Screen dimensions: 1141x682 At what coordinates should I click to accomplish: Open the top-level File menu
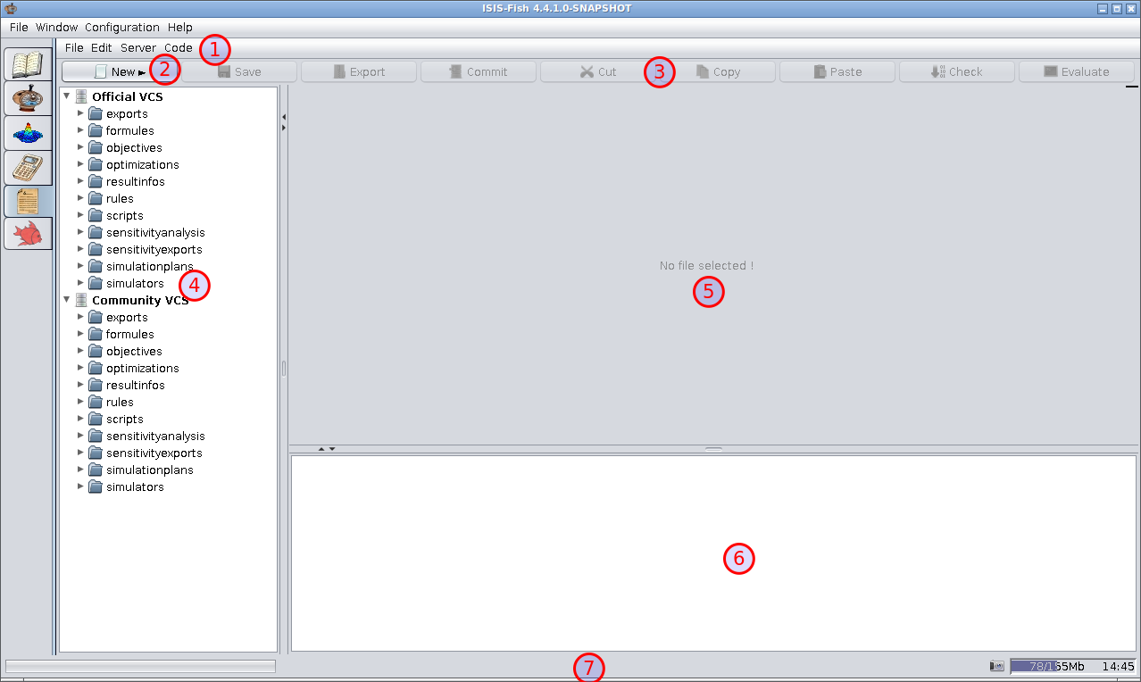[19, 28]
